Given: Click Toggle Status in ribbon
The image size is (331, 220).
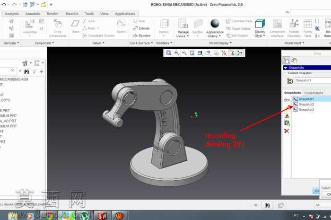Looking at the screenshot, I should coord(238,28).
